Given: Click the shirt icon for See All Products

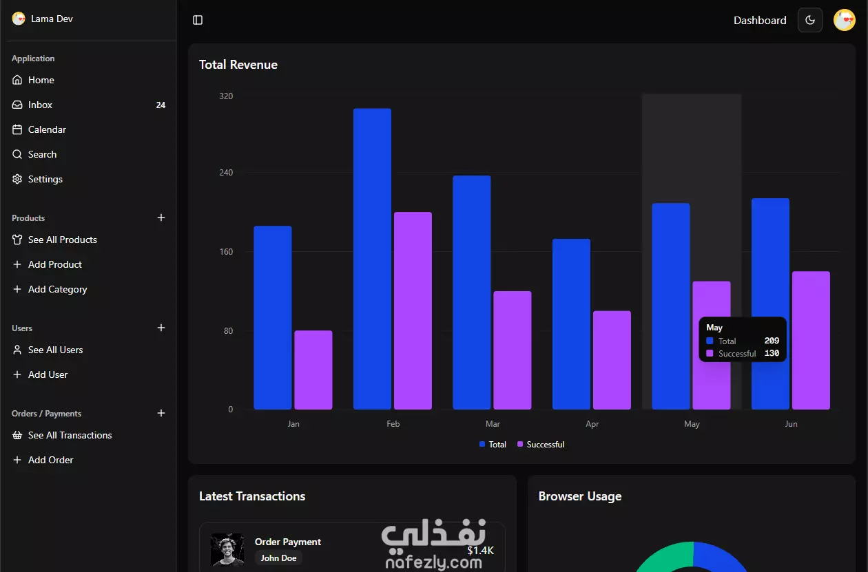Looking at the screenshot, I should (x=17, y=240).
